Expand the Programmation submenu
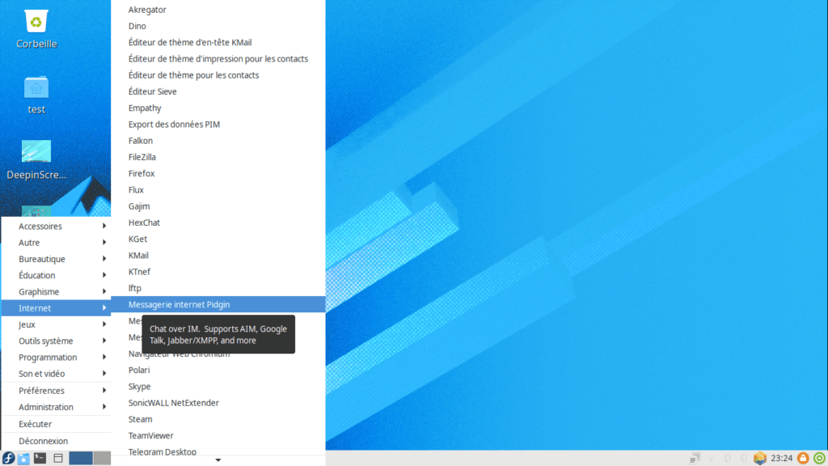 click(x=56, y=357)
